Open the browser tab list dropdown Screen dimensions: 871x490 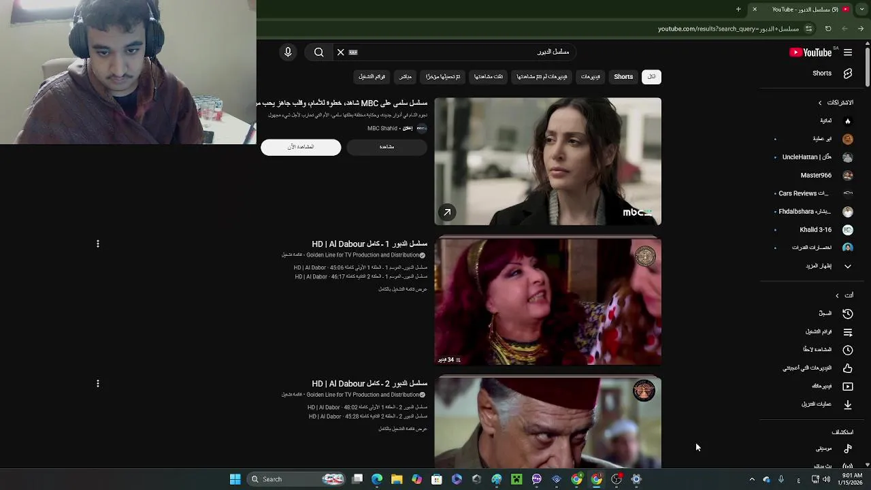[861, 9]
